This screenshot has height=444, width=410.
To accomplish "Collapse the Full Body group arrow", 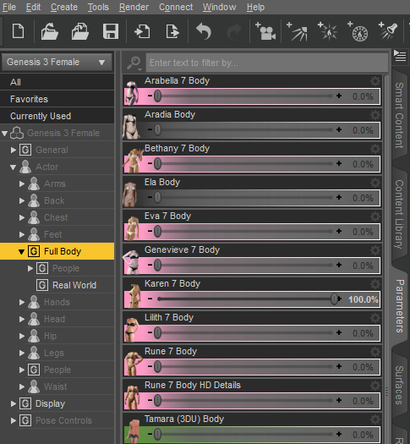I will [x=21, y=251].
